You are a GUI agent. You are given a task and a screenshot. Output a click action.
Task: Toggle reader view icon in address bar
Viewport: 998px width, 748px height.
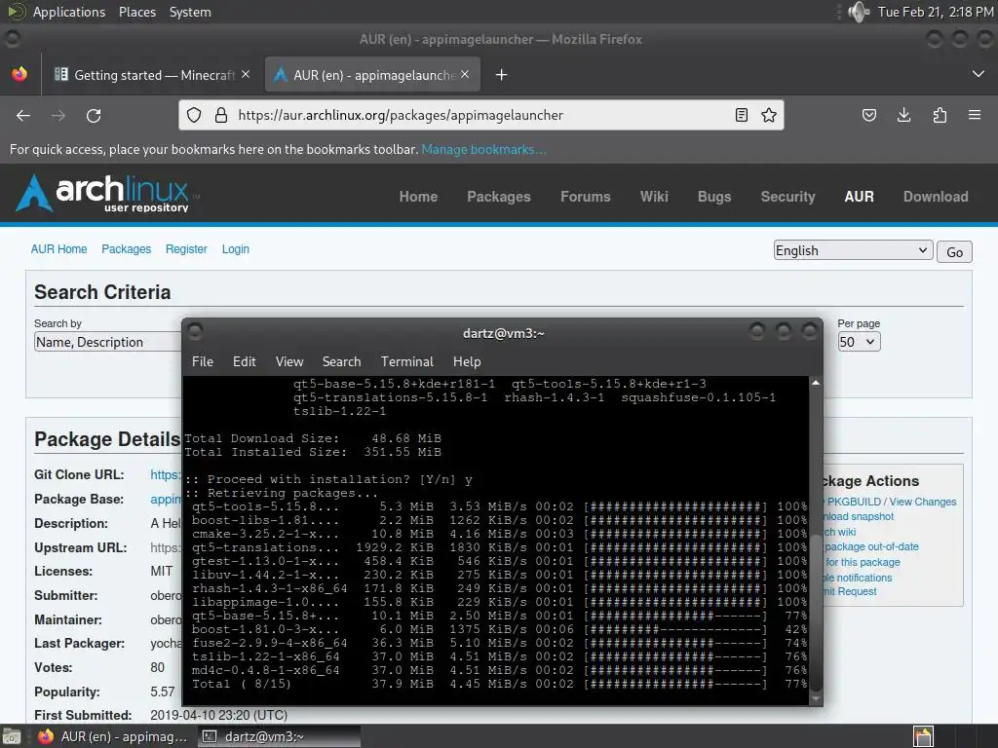pos(742,115)
